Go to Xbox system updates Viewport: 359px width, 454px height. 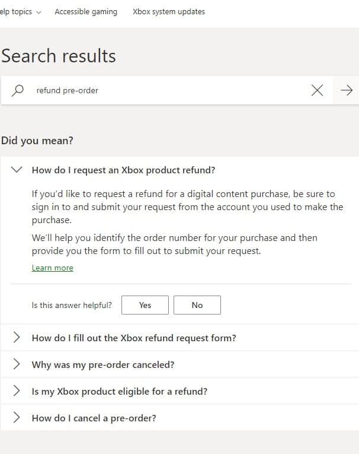[x=169, y=12]
